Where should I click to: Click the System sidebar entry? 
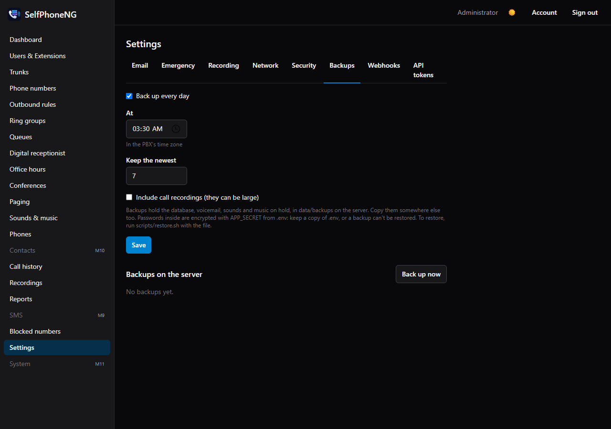(57, 364)
